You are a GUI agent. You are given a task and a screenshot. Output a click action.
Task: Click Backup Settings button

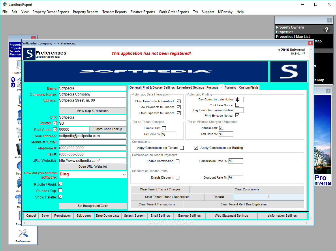click(x=189, y=216)
